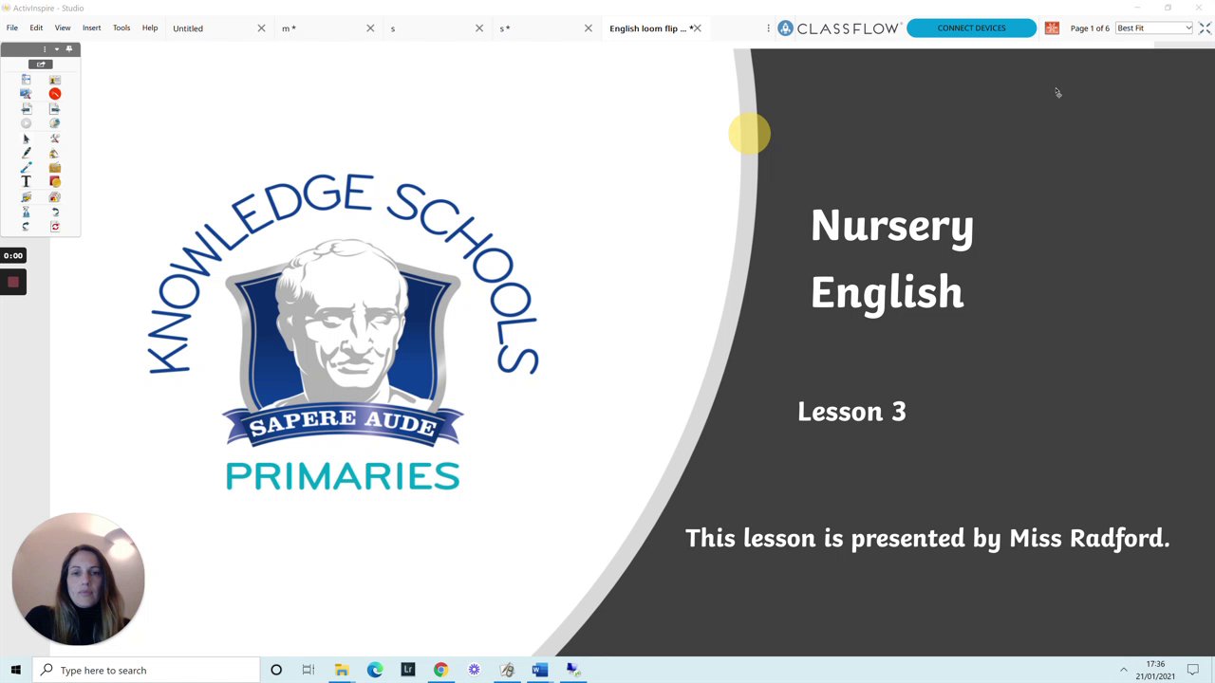Open Lightroom from the taskbar
This screenshot has height=683, width=1215.
[x=407, y=670]
